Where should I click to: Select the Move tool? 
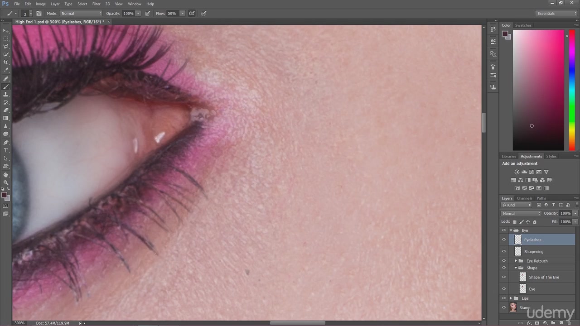[x=6, y=30]
